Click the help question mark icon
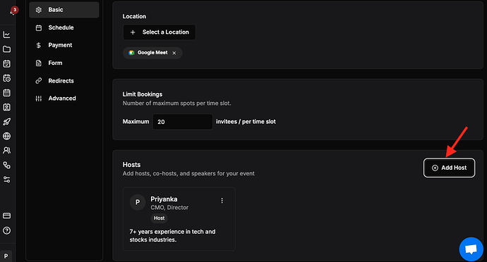 tap(6, 230)
